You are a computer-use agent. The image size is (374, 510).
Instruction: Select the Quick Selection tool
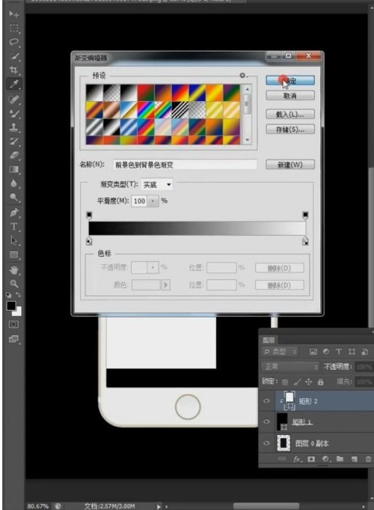(13, 56)
